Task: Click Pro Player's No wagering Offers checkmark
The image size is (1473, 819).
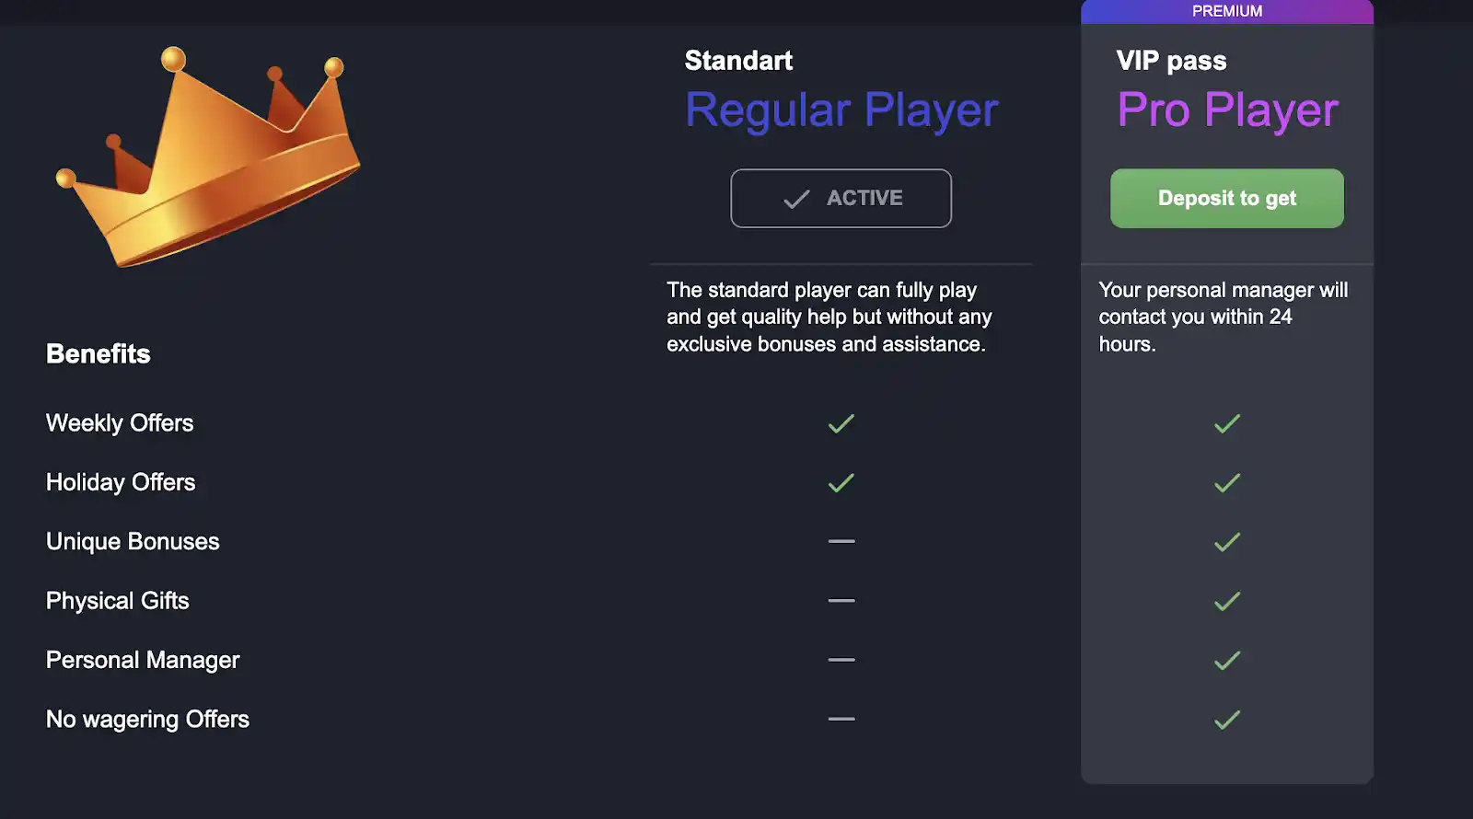Action: 1227,720
